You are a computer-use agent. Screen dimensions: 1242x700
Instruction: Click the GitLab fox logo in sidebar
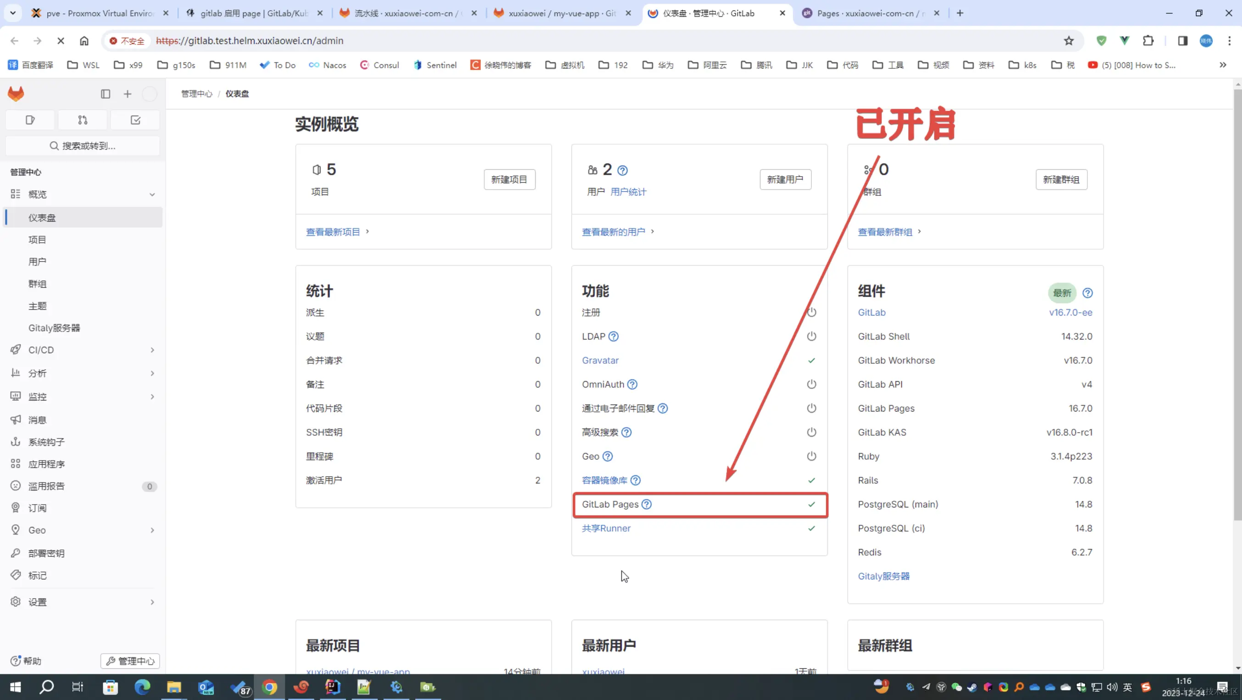[x=16, y=94]
